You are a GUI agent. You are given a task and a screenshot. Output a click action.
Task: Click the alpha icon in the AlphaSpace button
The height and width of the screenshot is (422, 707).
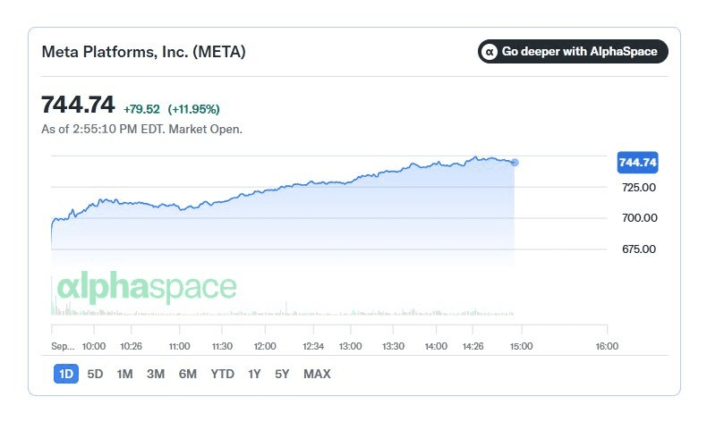490,52
